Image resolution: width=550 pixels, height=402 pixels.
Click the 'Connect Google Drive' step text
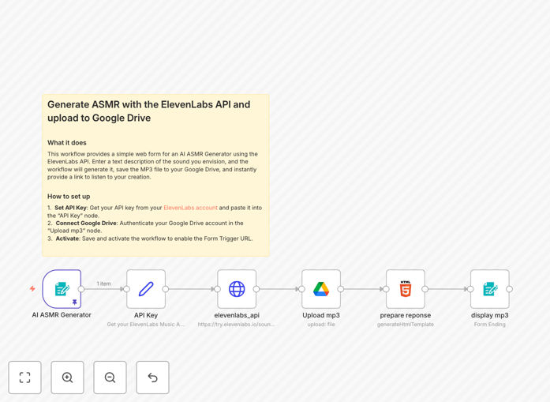pyautogui.click(x=86, y=223)
